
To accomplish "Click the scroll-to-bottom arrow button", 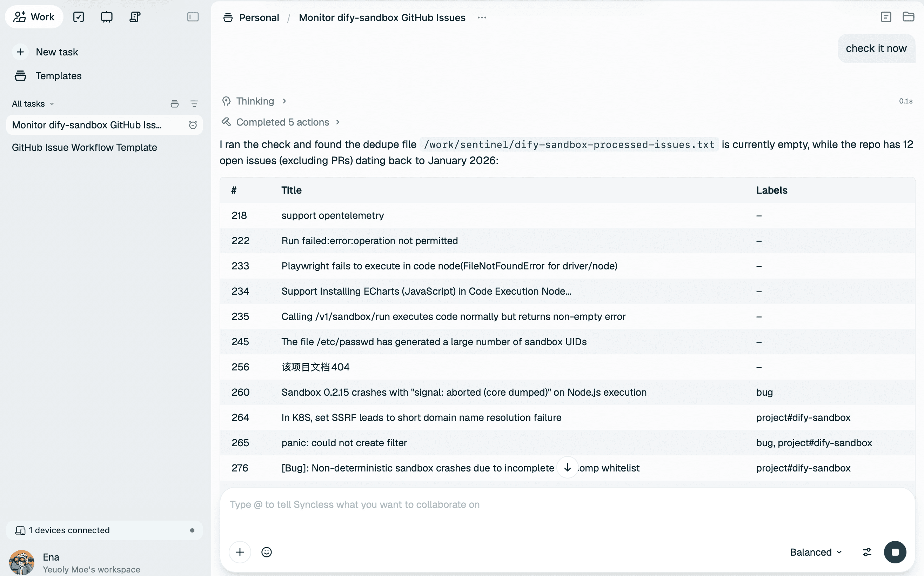I will pyautogui.click(x=567, y=467).
